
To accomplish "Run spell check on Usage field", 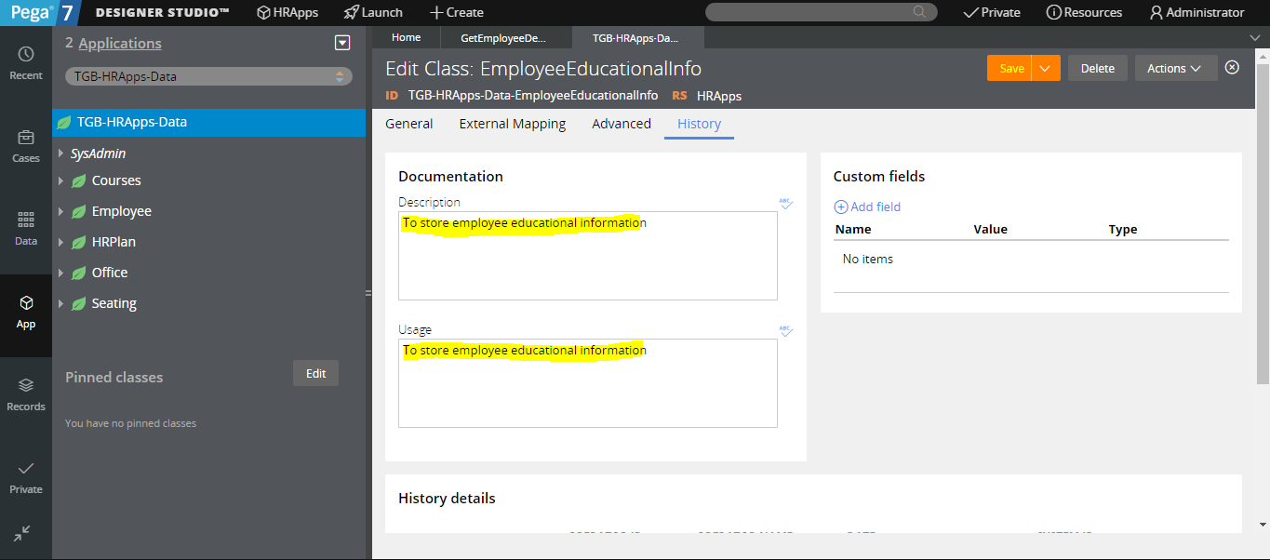I will pos(785,329).
